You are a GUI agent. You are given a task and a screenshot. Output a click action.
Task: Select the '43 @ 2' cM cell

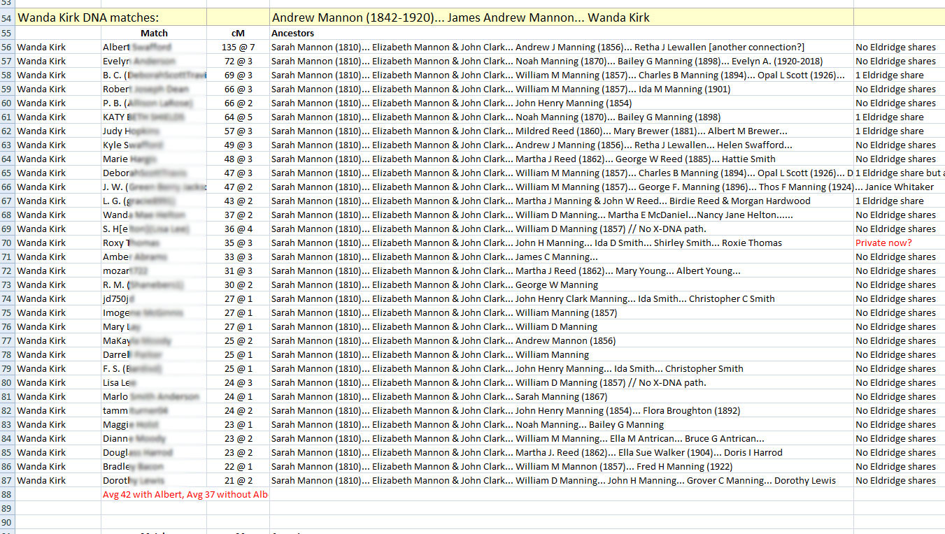pos(238,201)
